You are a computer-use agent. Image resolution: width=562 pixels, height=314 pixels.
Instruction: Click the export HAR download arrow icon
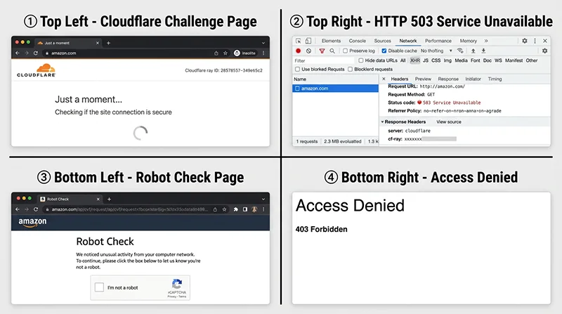coord(483,51)
